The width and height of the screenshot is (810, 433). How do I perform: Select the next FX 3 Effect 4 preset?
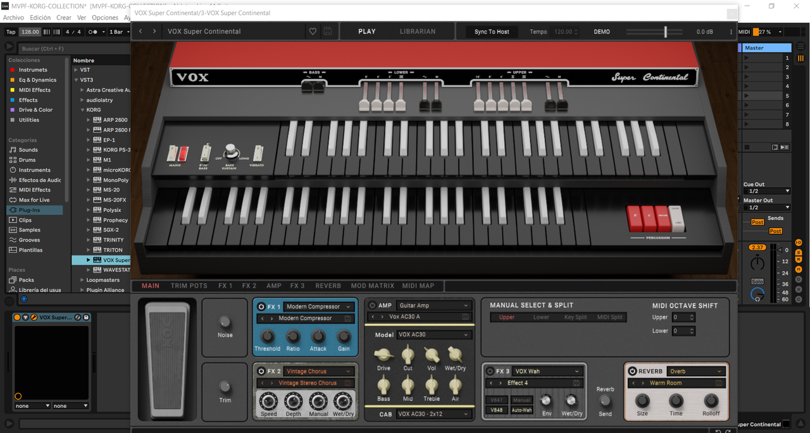(x=501, y=383)
